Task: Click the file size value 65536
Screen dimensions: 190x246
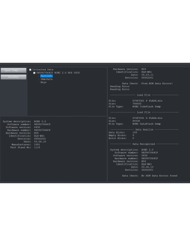Action: coord(136,121)
